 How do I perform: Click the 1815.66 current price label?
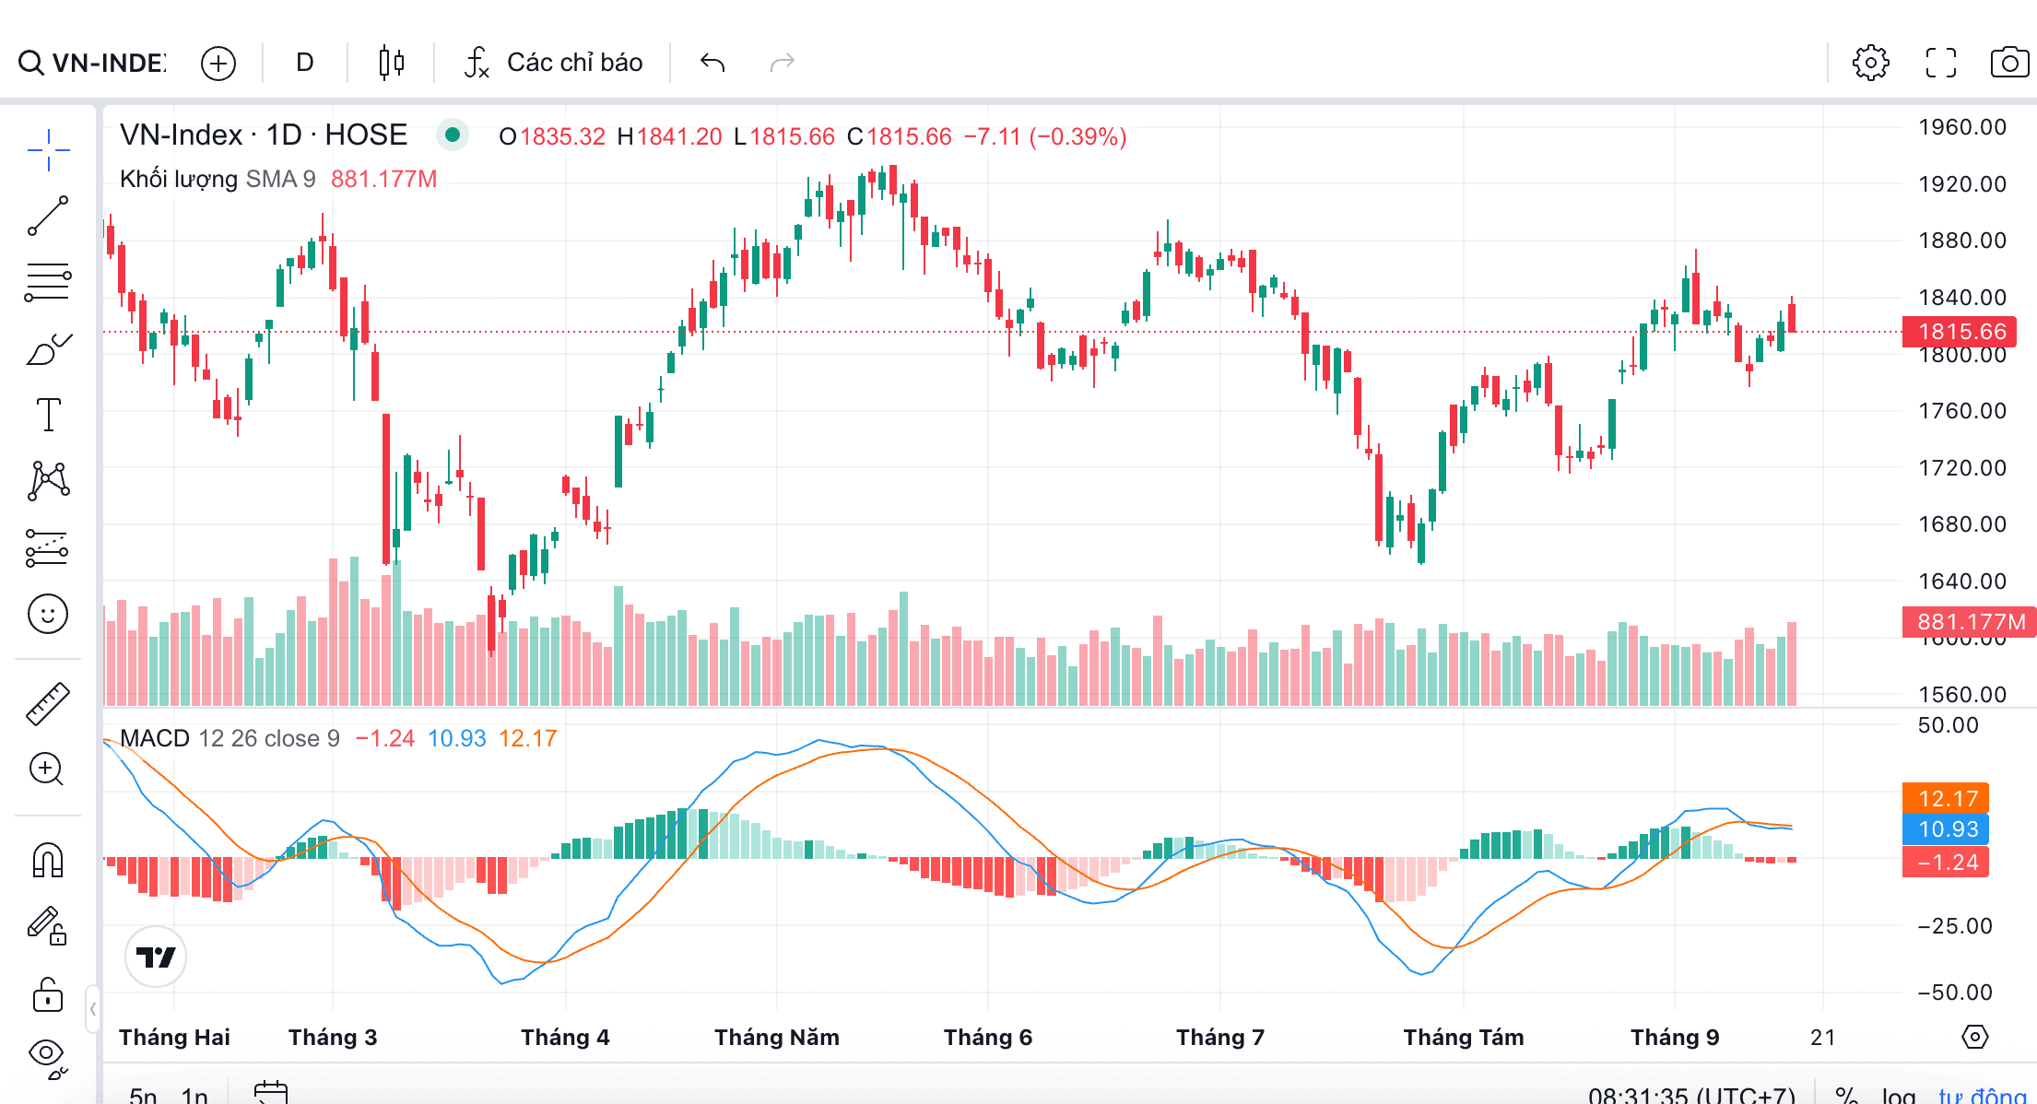click(1960, 332)
